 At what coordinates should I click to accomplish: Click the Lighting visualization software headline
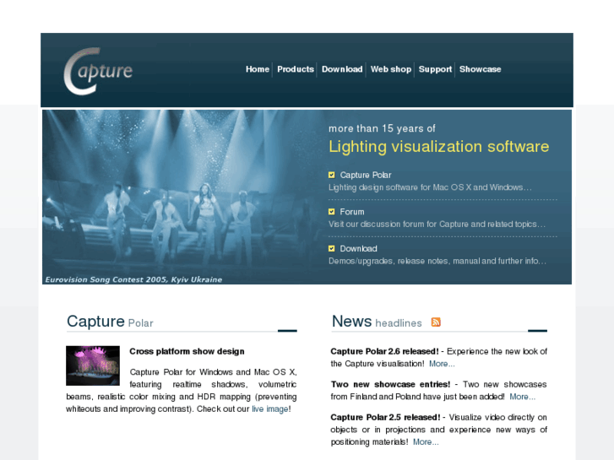click(x=438, y=147)
